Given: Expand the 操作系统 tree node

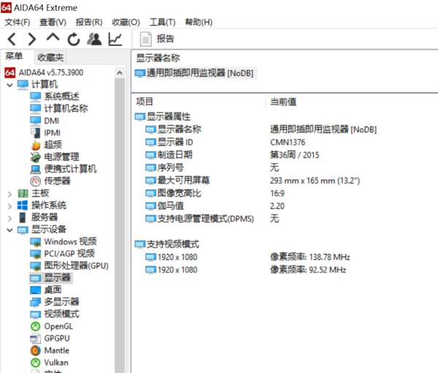Looking at the screenshot, I should click(9, 206).
